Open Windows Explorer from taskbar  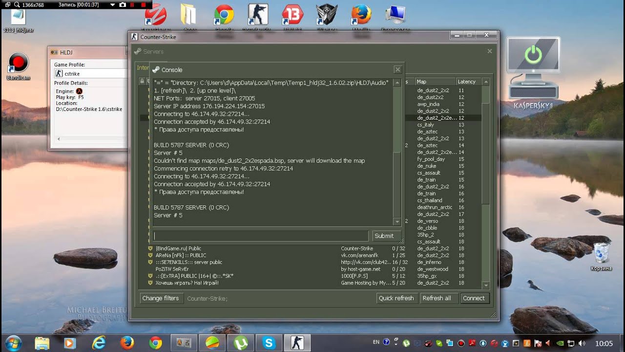coord(42,343)
